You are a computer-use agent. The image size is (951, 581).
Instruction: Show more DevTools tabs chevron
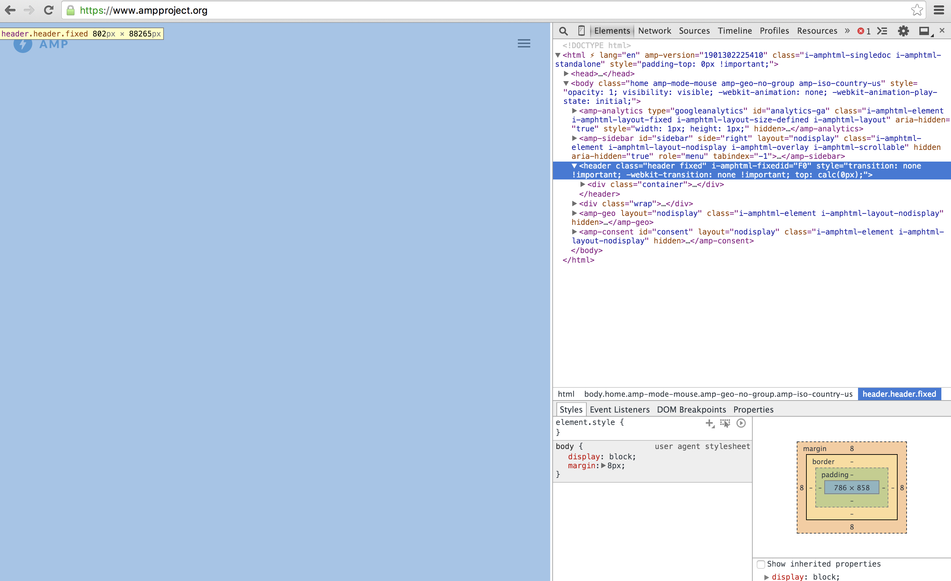tap(847, 31)
